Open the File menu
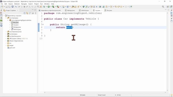 pos(2,4)
